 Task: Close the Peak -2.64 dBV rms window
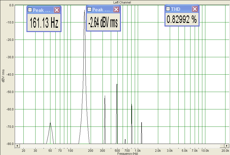[116, 10]
